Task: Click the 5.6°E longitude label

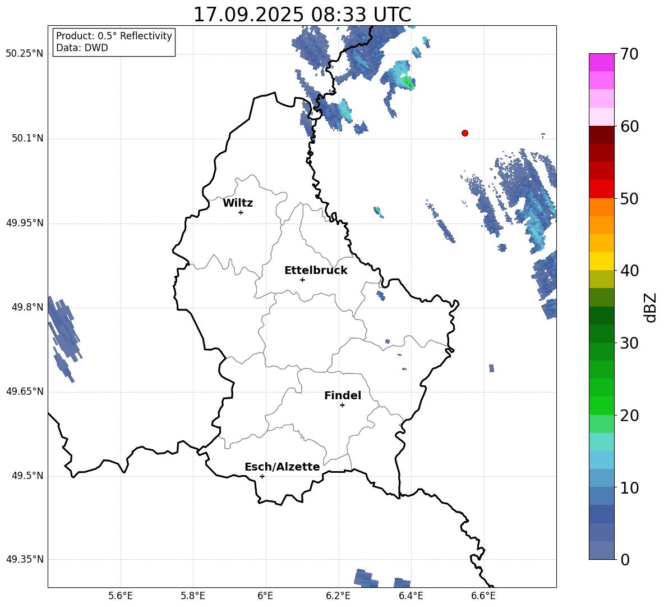Action: [121, 596]
